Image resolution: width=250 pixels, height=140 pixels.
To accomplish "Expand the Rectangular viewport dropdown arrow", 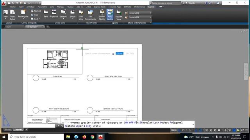I will [x=23, y=19].
